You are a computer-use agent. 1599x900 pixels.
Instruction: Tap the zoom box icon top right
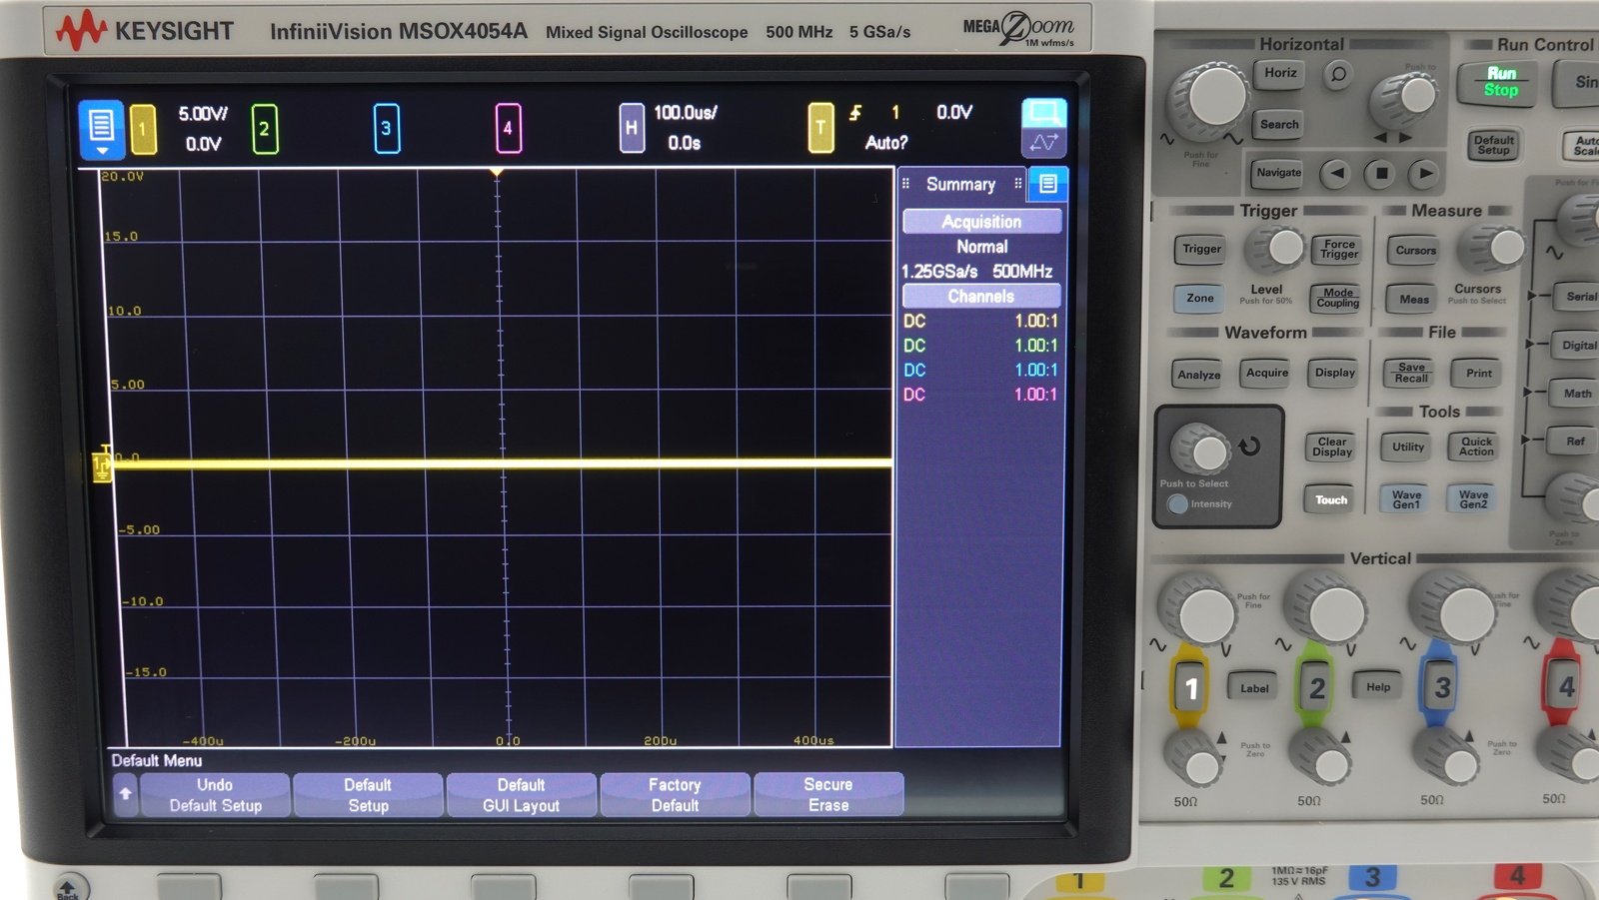click(x=1044, y=112)
